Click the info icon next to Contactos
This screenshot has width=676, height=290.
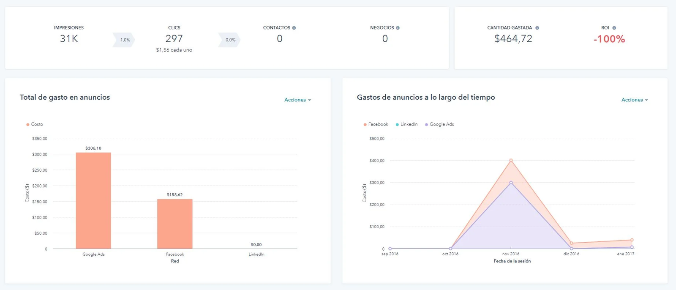pos(294,28)
